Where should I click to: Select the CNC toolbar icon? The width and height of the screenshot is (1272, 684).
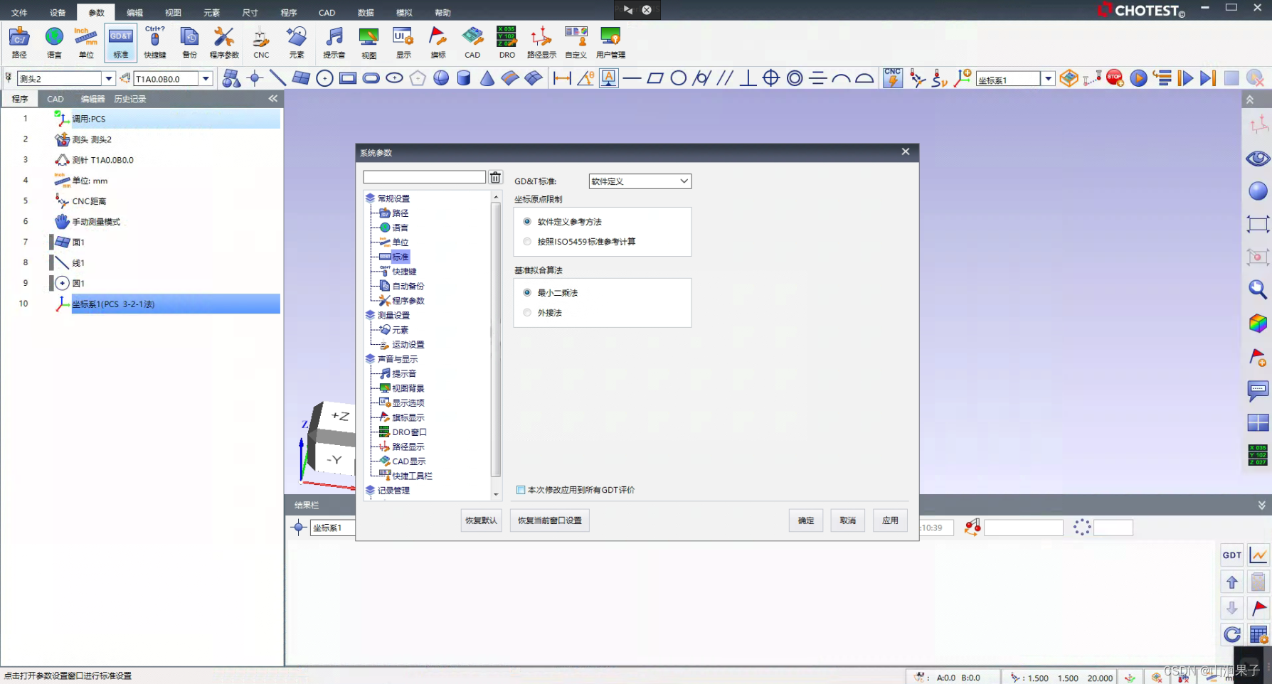point(260,43)
